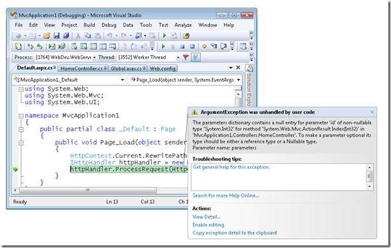Open the Test menu
This screenshot has height=248, width=391.
tap(163, 25)
